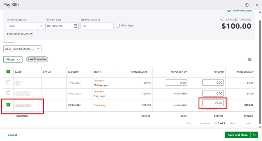Click the 11/09/2024 due date cell
This screenshot has height=141, width=262.
click(74, 82)
